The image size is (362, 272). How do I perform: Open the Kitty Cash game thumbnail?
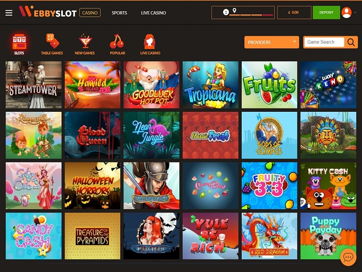pyautogui.click(x=328, y=186)
